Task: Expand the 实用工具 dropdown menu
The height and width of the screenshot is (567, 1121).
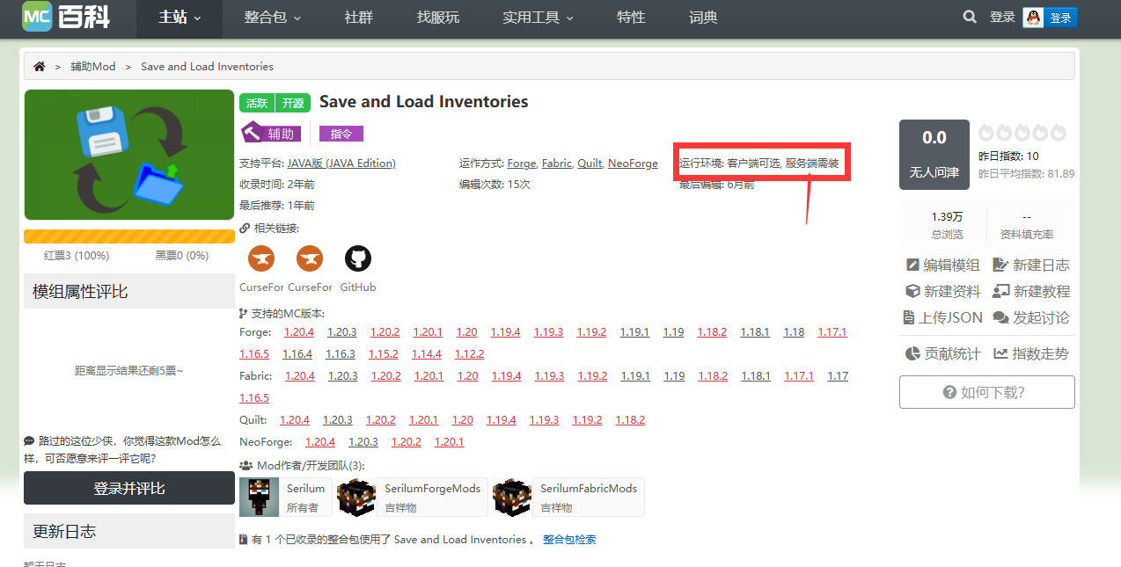Action: click(539, 18)
